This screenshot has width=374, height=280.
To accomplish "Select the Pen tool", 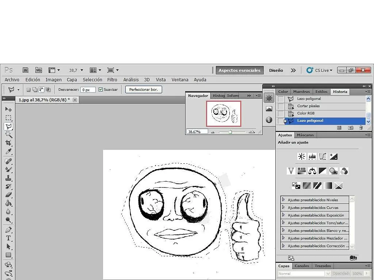I will (x=8, y=230).
